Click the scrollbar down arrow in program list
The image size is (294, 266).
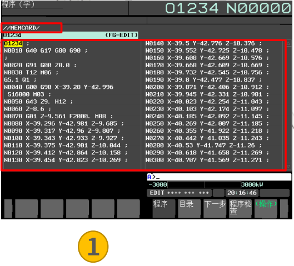coord(288,167)
